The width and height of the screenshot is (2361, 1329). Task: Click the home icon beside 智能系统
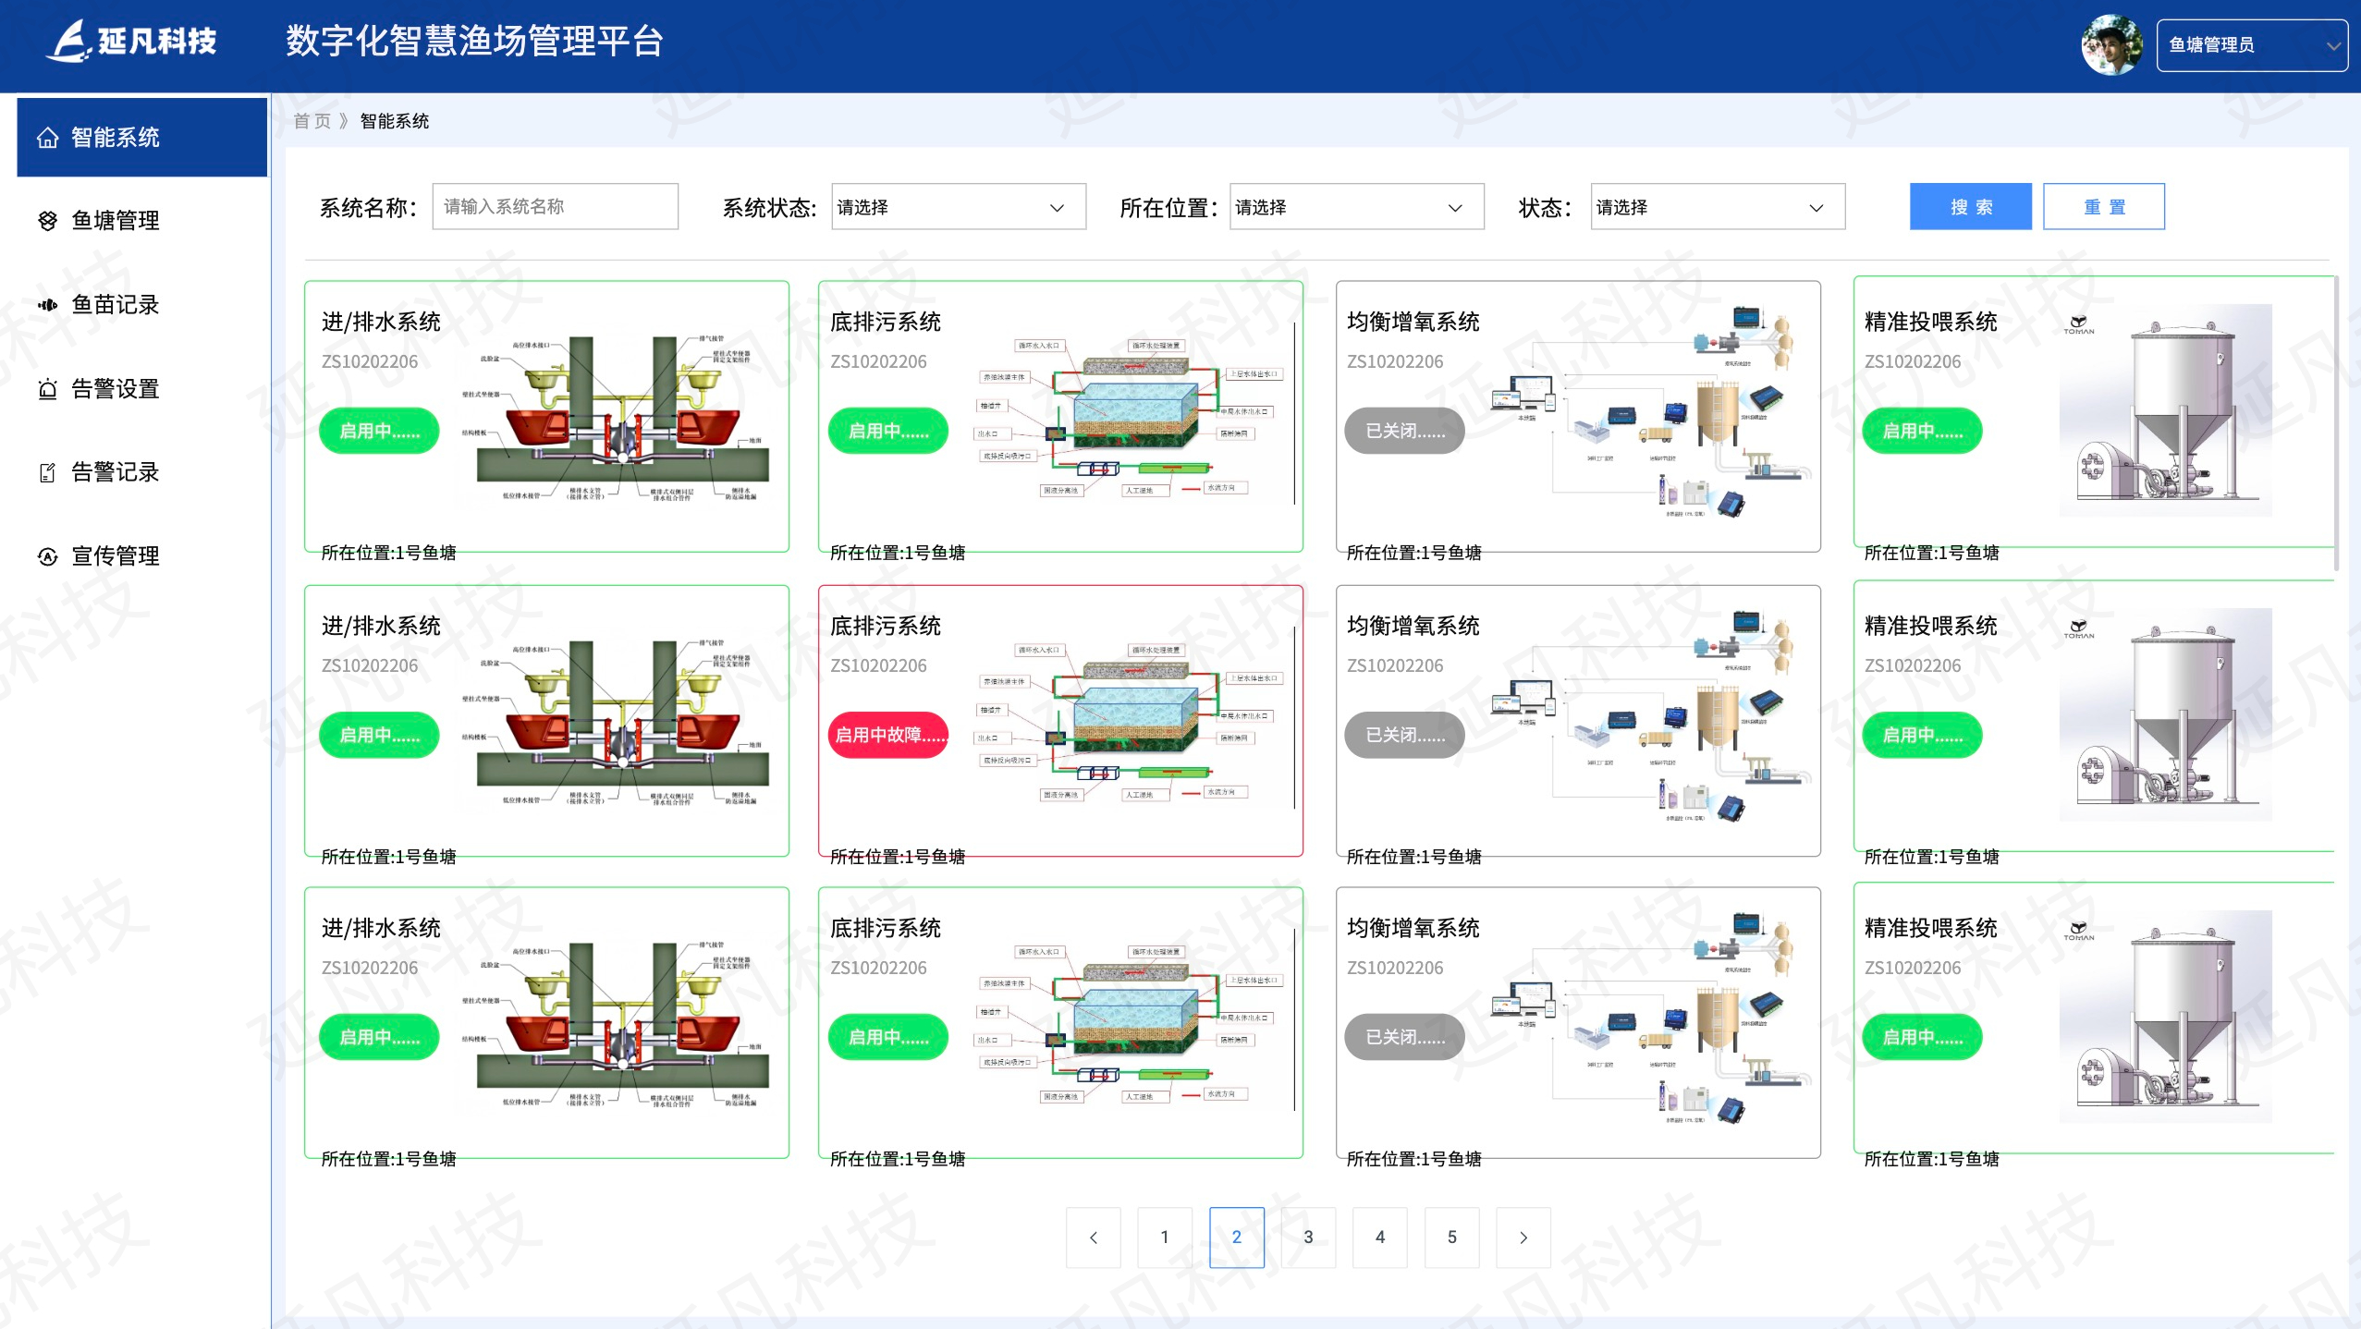coord(47,138)
